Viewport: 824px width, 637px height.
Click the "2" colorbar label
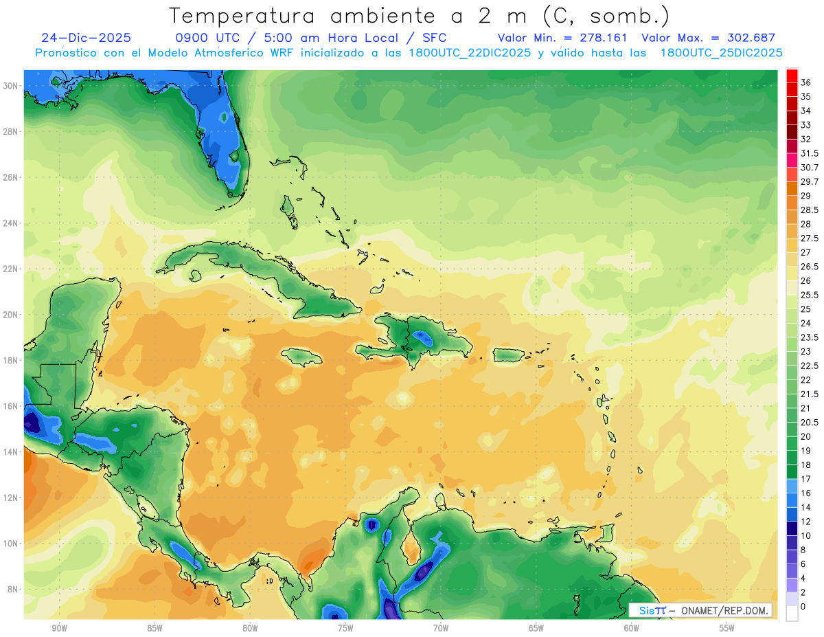pos(803,592)
